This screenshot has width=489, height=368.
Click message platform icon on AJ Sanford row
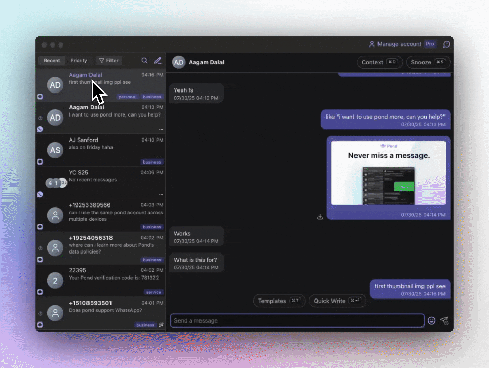pos(40,162)
